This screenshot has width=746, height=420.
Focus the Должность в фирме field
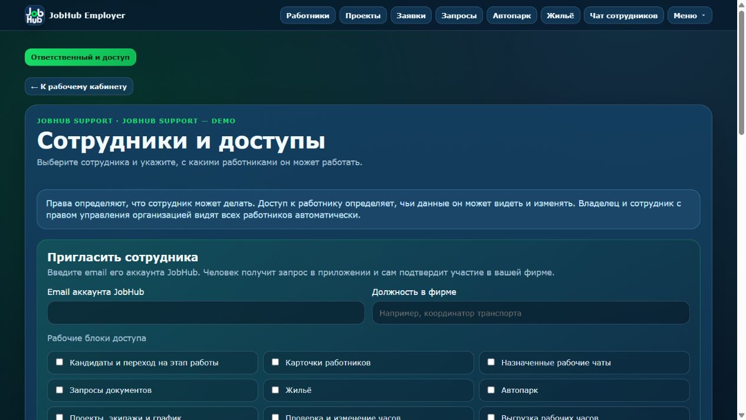[531, 313]
